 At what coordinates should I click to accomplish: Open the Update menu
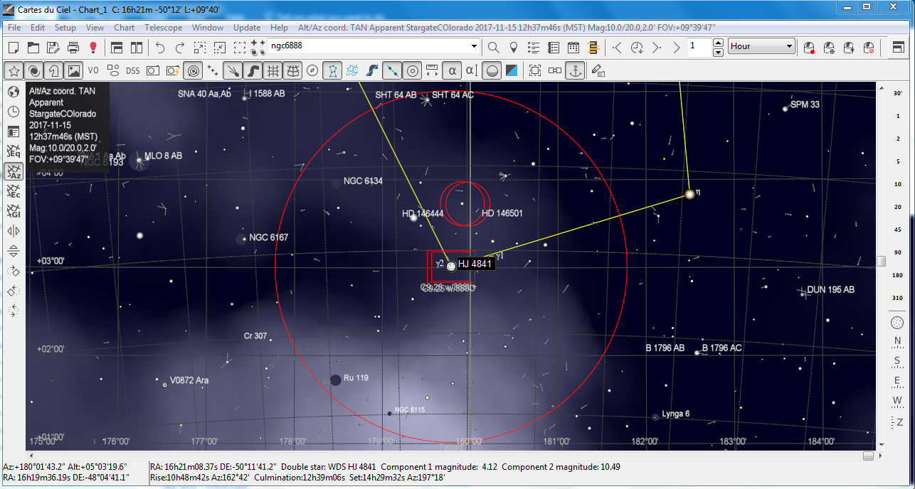click(247, 28)
